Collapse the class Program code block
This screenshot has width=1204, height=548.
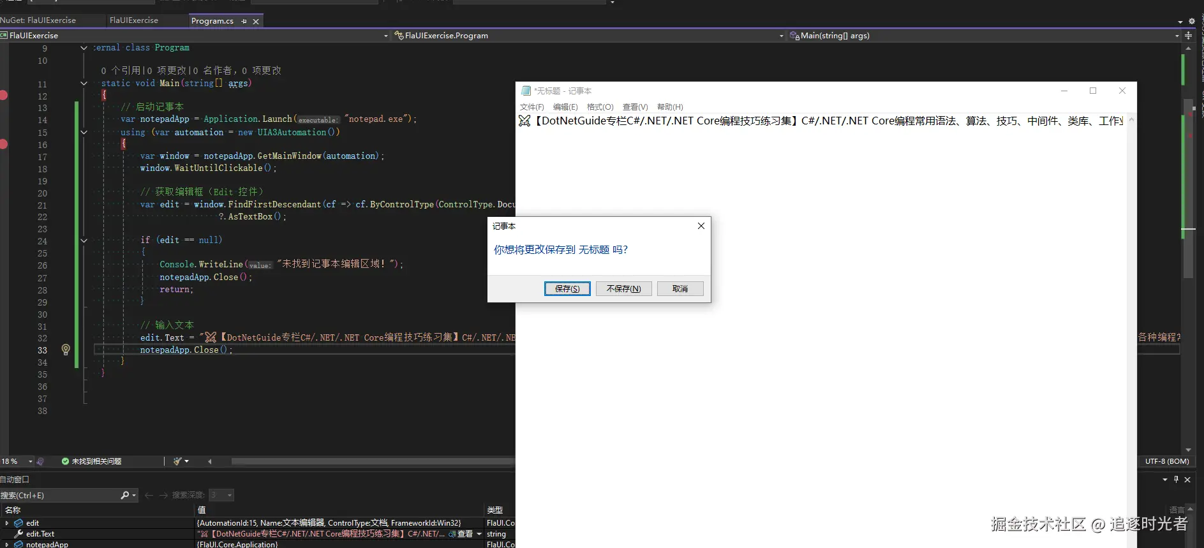click(84, 48)
